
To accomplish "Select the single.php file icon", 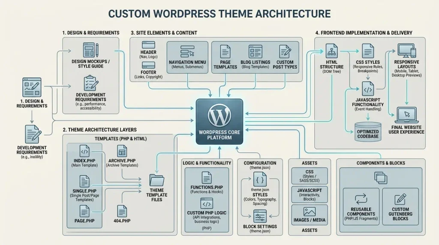I will [x=84, y=181].
